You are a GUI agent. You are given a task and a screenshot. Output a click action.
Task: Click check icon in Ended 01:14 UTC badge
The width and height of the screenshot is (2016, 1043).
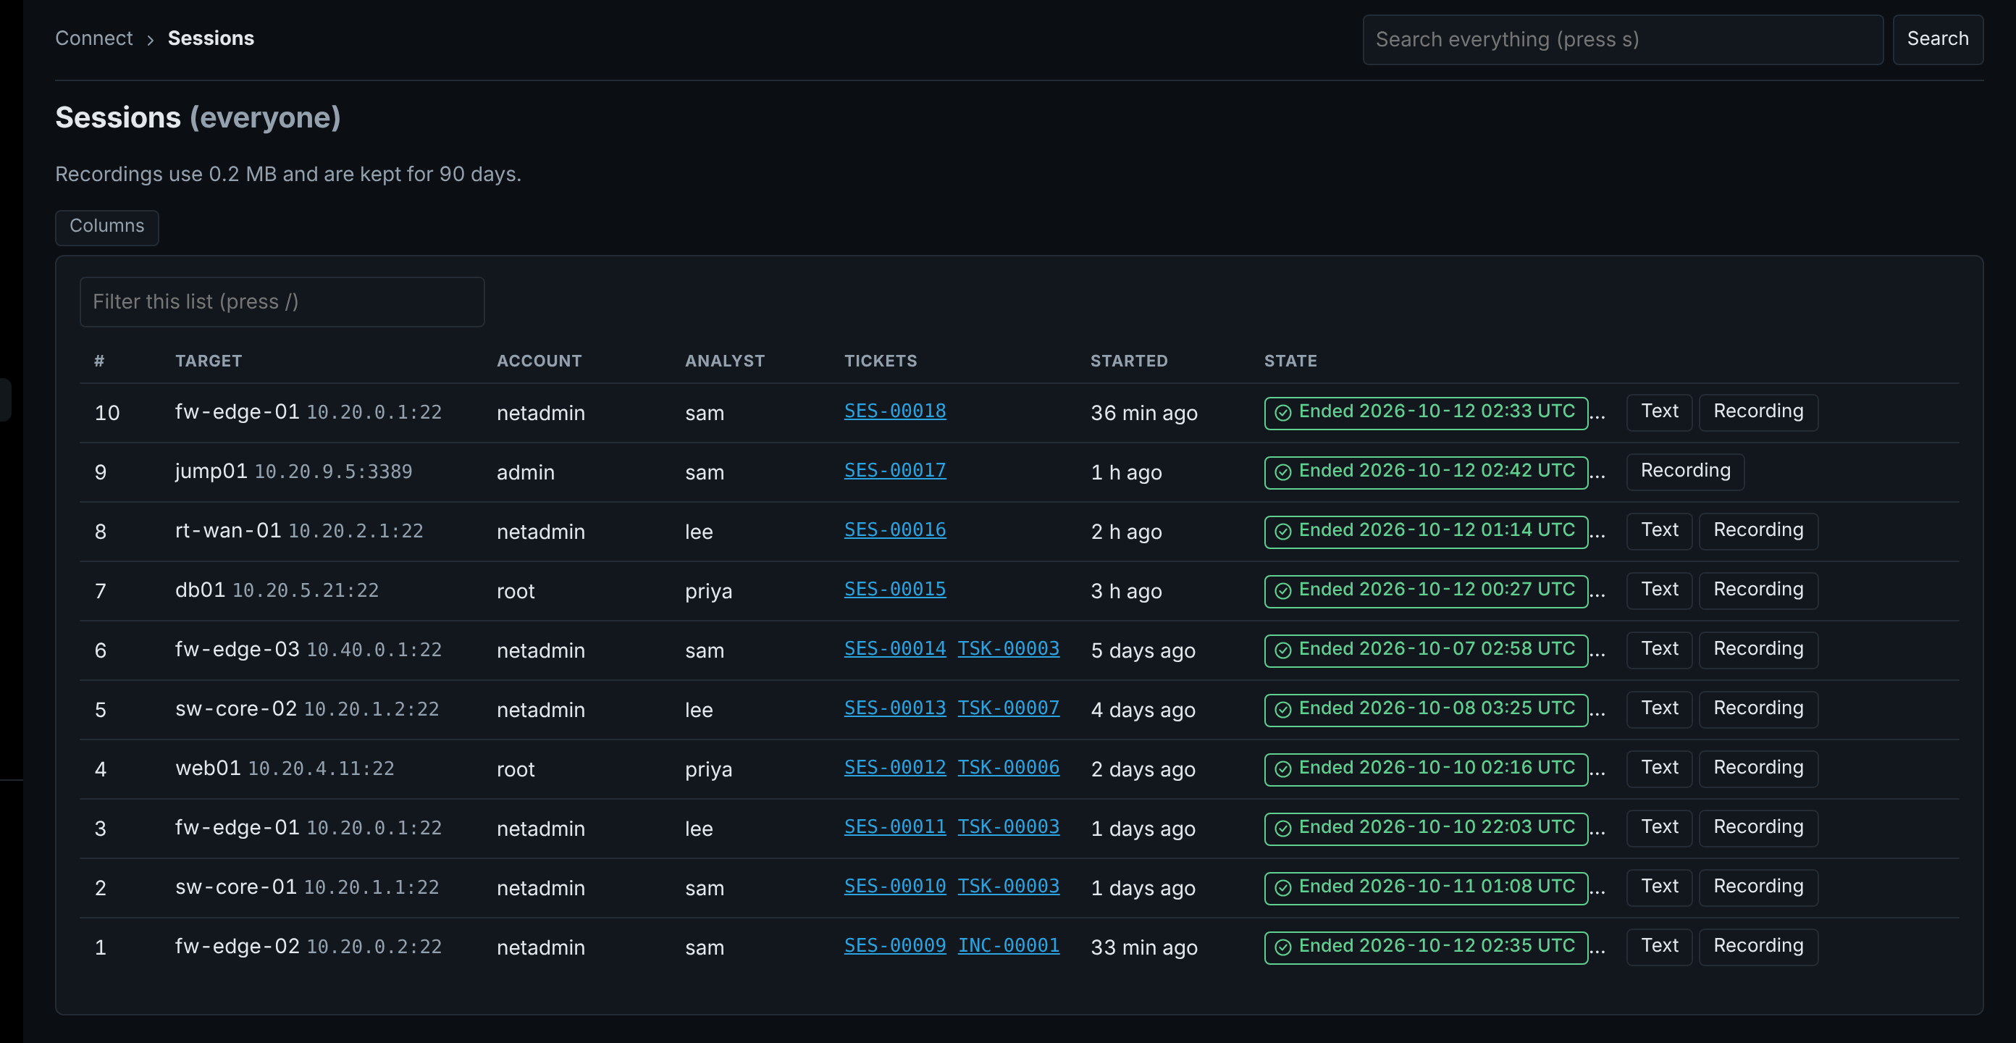point(1282,532)
